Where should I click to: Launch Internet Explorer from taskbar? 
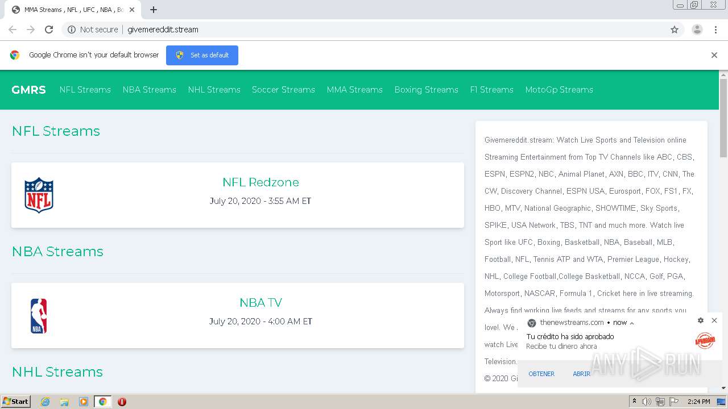pos(45,402)
